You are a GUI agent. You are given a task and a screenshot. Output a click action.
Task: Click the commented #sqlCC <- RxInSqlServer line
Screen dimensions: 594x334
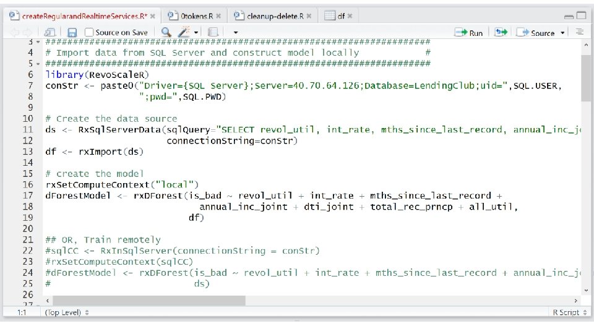point(182,250)
